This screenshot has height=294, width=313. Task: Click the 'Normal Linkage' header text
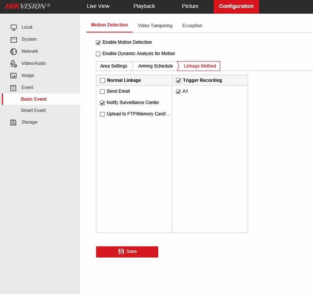click(x=124, y=80)
